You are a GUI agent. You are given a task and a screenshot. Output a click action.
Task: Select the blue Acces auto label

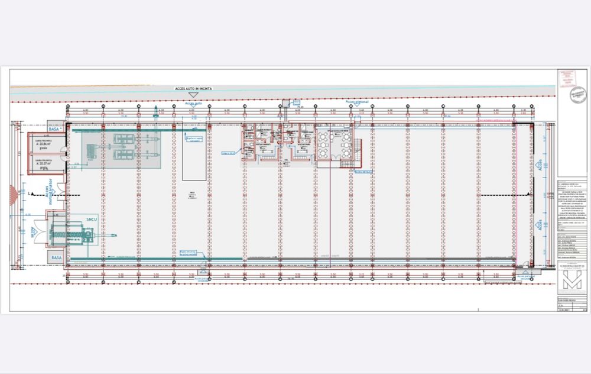pyautogui.click(x=194, y=103)
